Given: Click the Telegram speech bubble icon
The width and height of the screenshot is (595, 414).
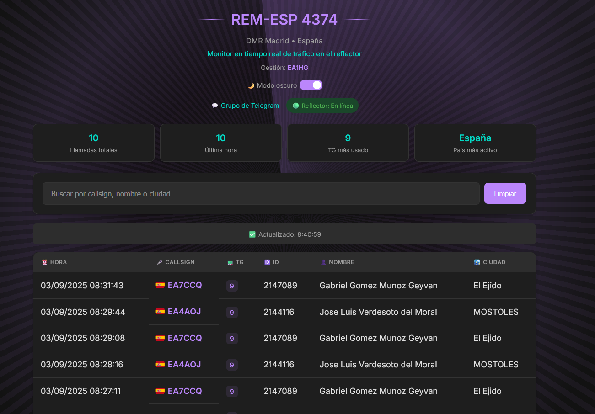Looking at the screenshot, I should (x=215, y=106).
